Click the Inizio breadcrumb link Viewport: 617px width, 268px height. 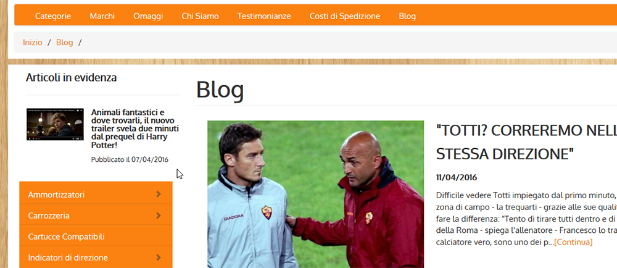(33, 43)
